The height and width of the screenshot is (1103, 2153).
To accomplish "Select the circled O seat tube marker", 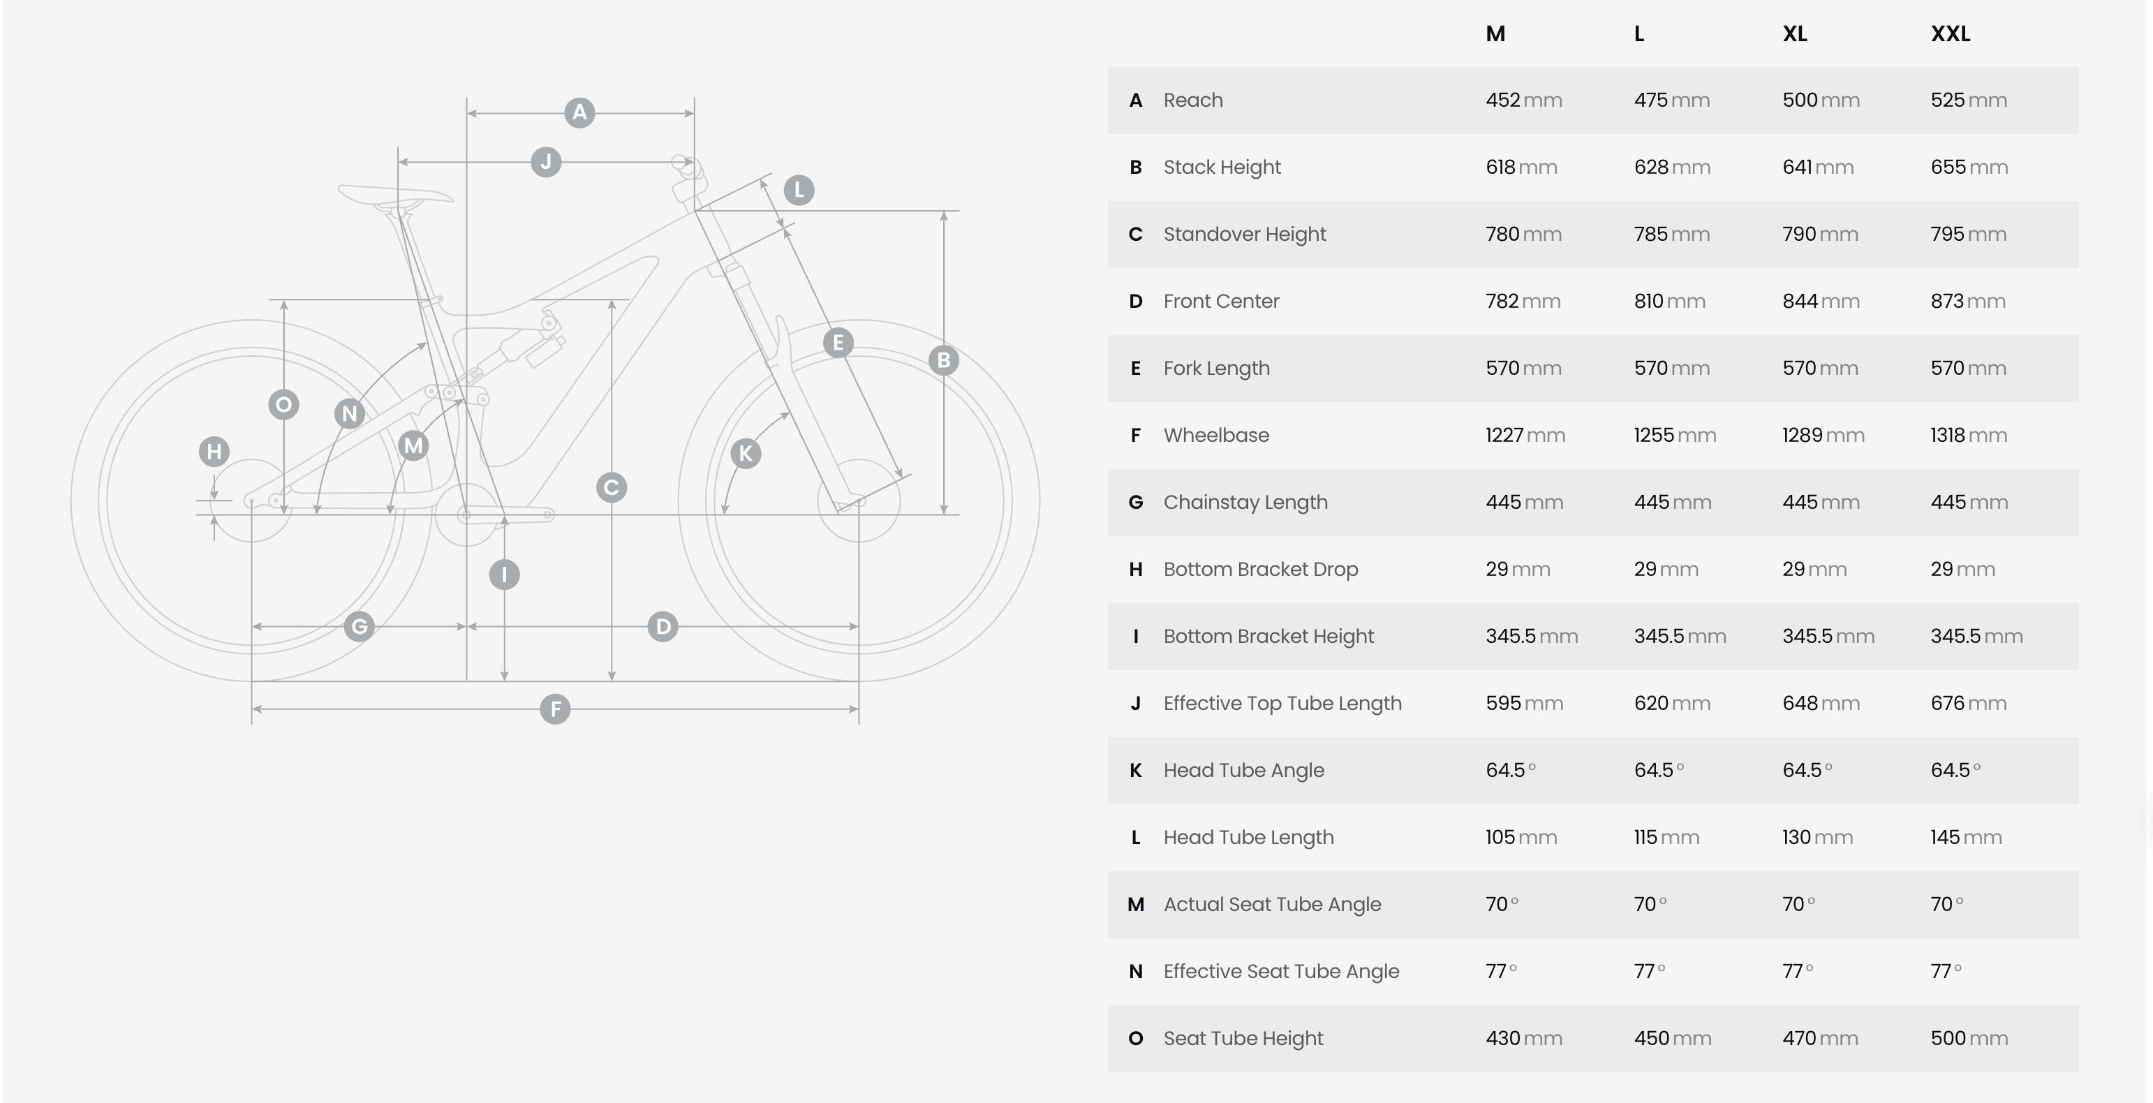I will pos(284,406).
